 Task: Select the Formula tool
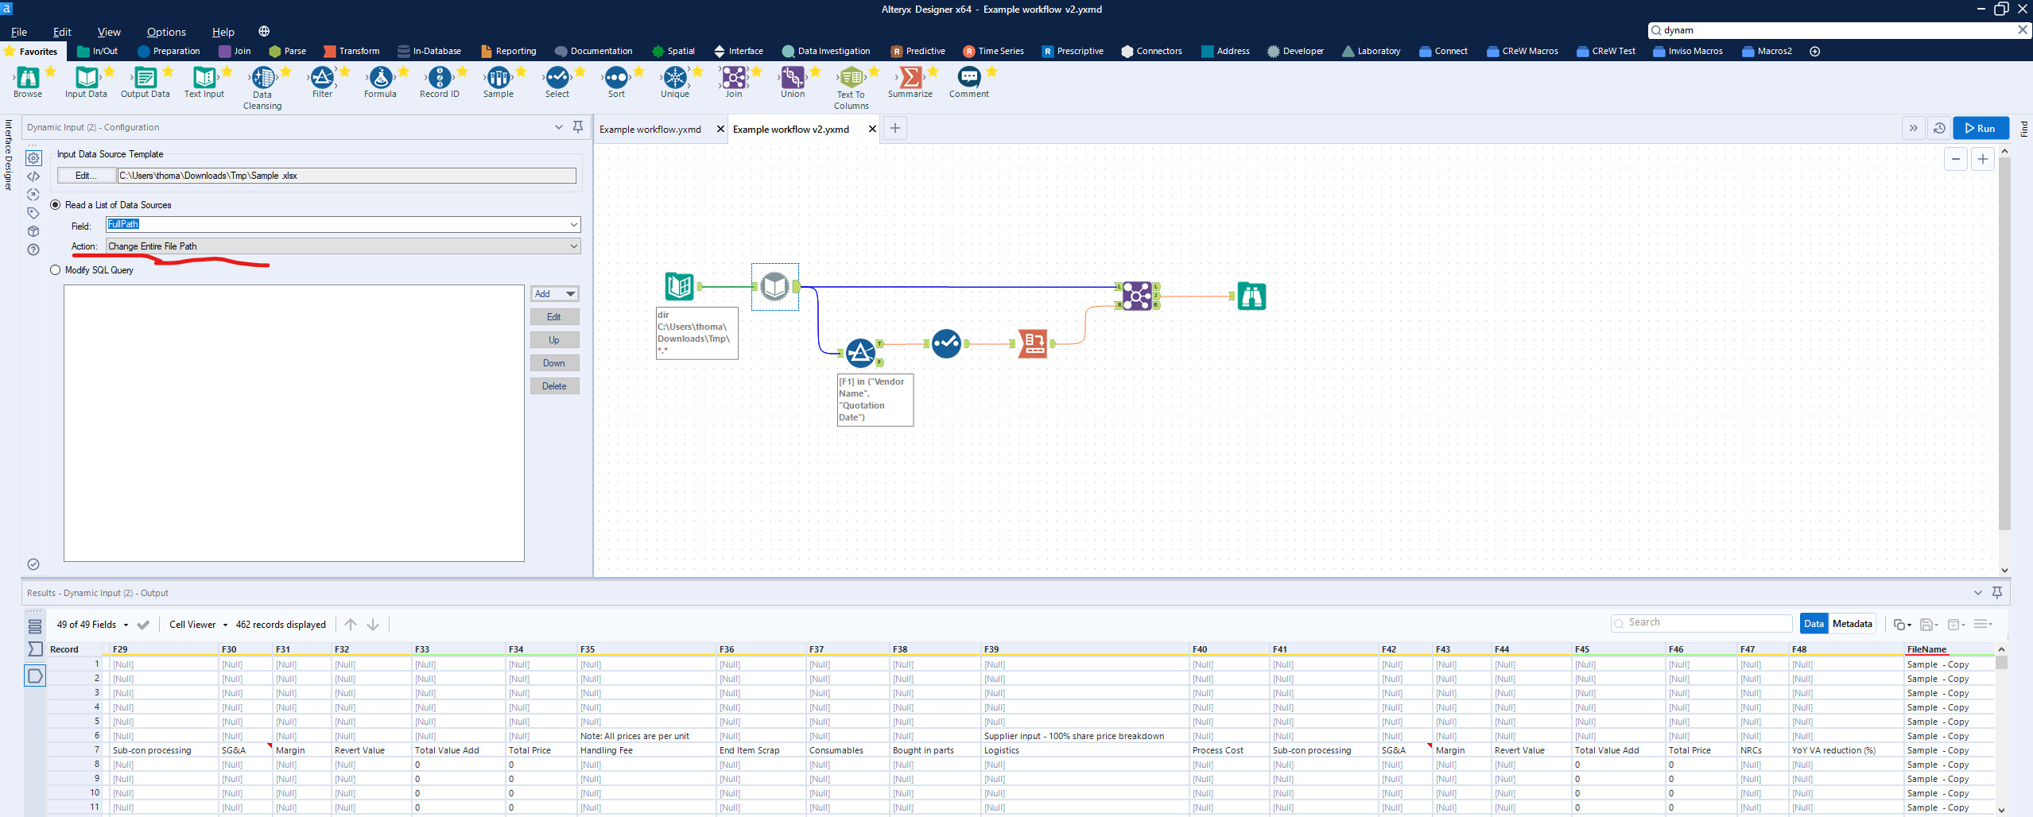(x=380, y=79)
